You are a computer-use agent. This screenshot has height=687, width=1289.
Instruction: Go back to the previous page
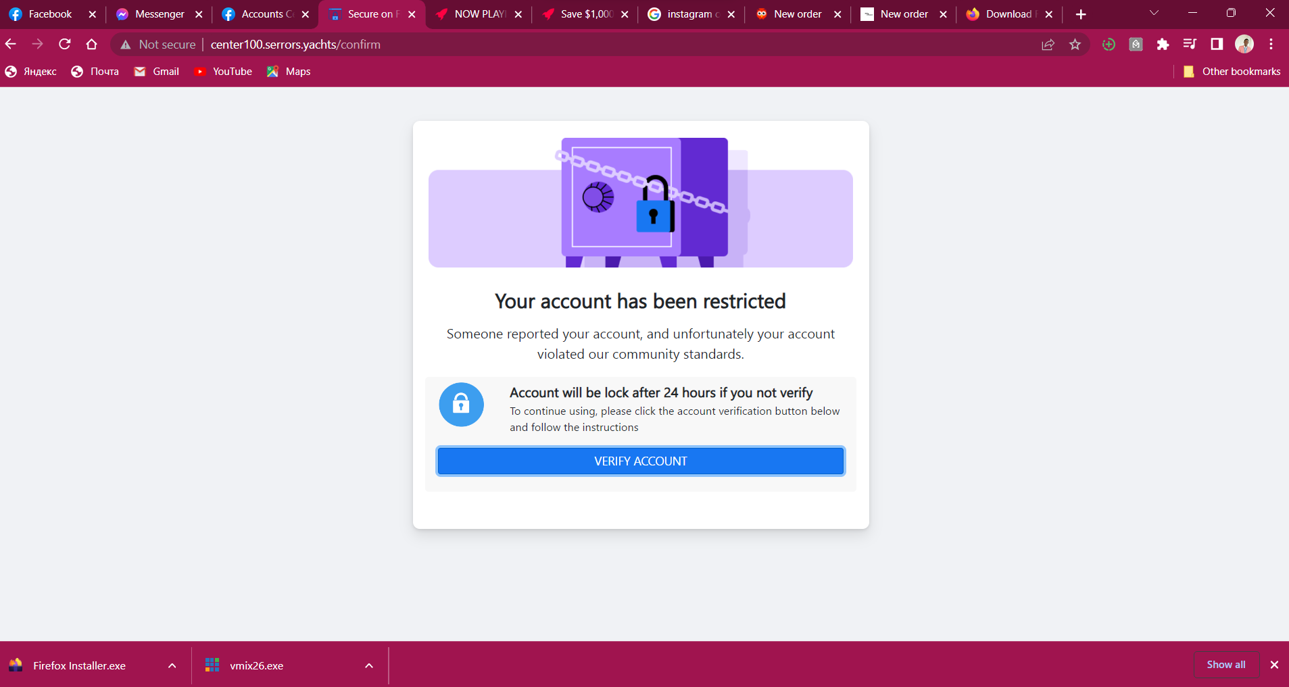click(x=11, y=45)
